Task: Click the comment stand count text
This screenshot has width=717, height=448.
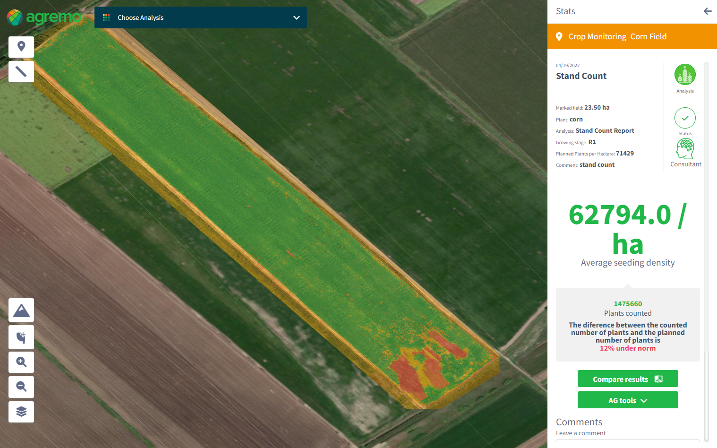Action: pos(597,165)
